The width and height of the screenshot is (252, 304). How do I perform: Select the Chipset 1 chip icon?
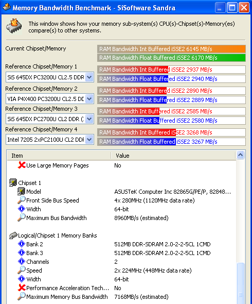coord(13,182)
